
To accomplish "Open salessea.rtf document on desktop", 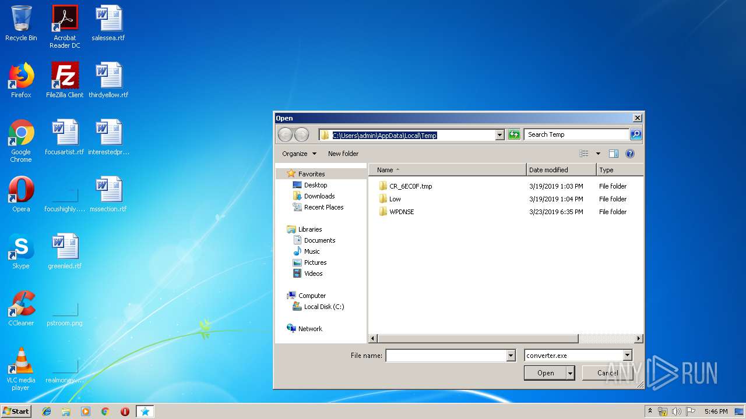I will 108,23.
